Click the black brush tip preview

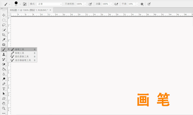[16, 3]
